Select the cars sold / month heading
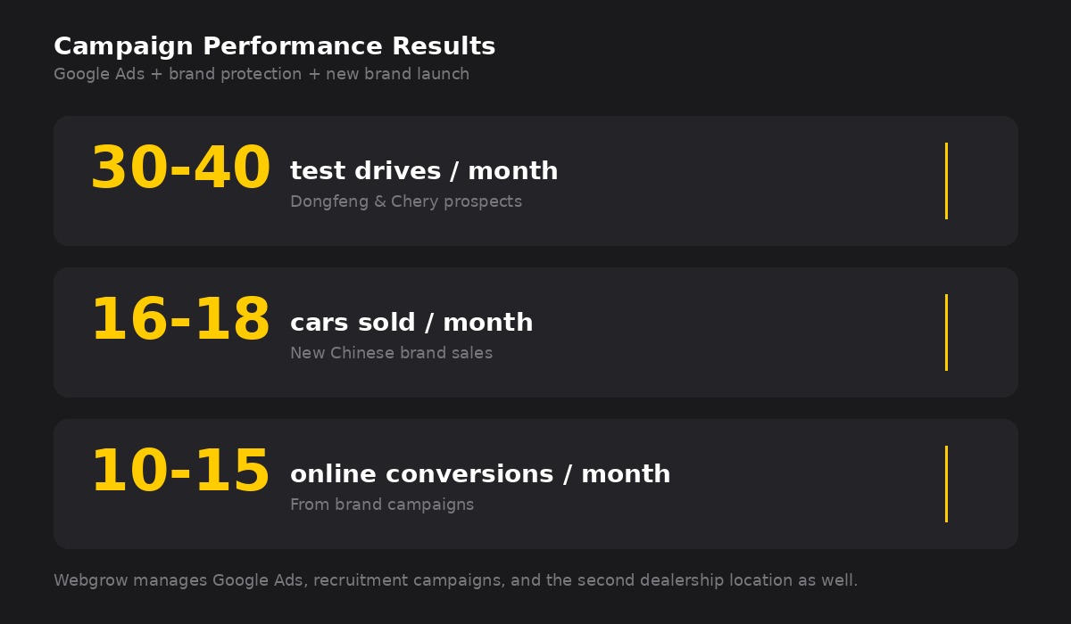The image size is (1071, 624). coord(411,323)
